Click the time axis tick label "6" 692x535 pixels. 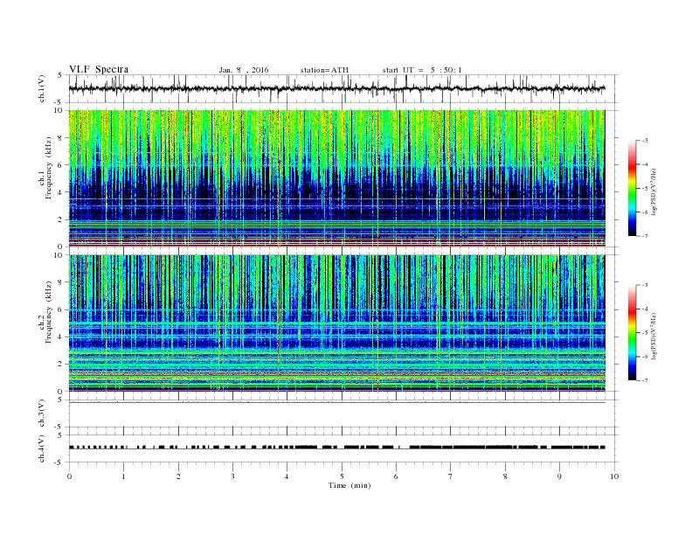[x=397, y=476]
